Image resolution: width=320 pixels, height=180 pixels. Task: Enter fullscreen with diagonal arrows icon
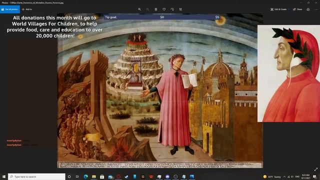tap(316, 169)
